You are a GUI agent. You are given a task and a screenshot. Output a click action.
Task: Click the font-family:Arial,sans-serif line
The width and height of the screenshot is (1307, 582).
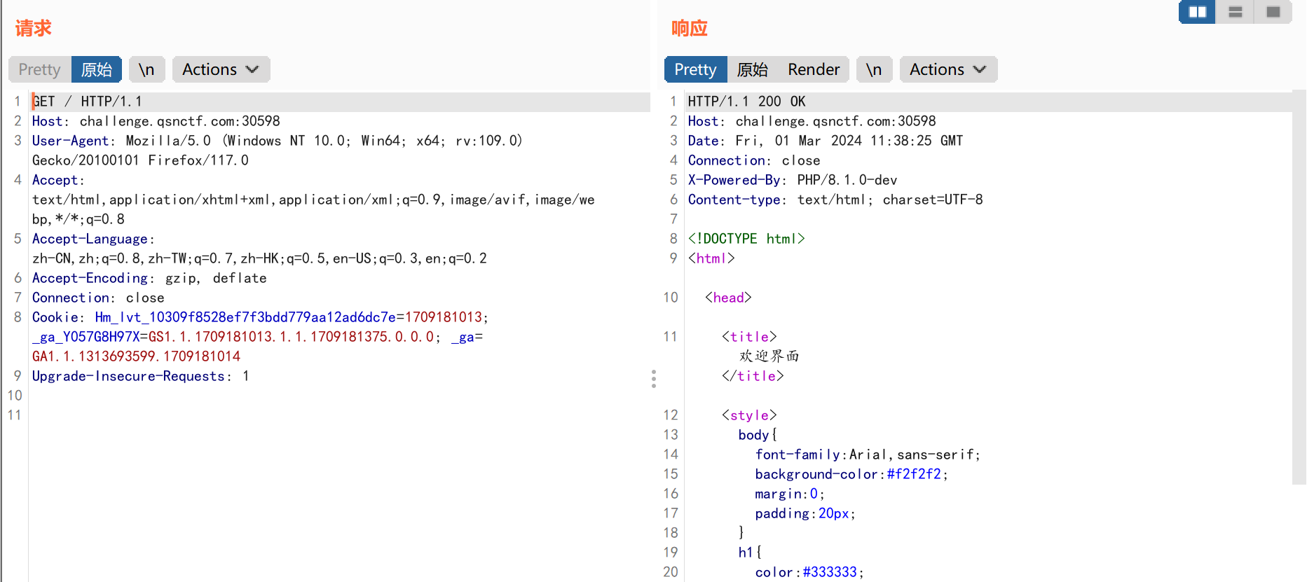868,455
